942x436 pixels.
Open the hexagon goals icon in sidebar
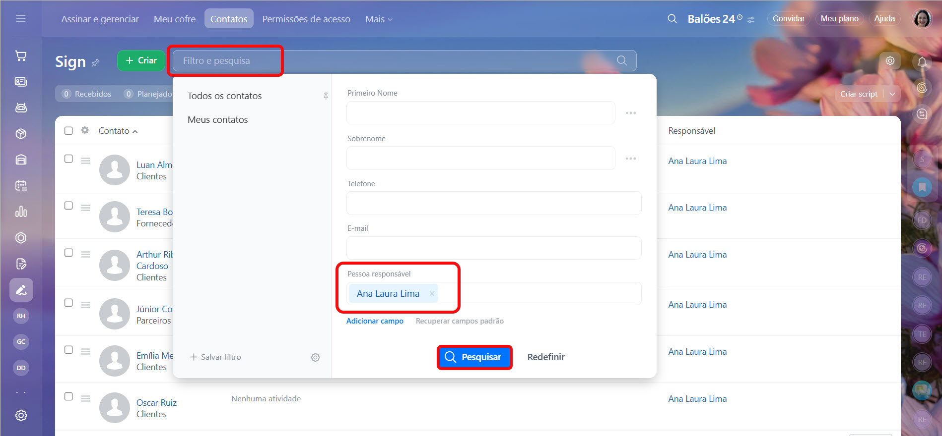click(x=21, y=238)
